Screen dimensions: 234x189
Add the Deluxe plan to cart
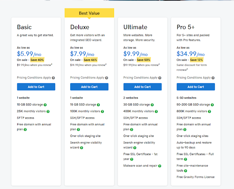(89, 87)
